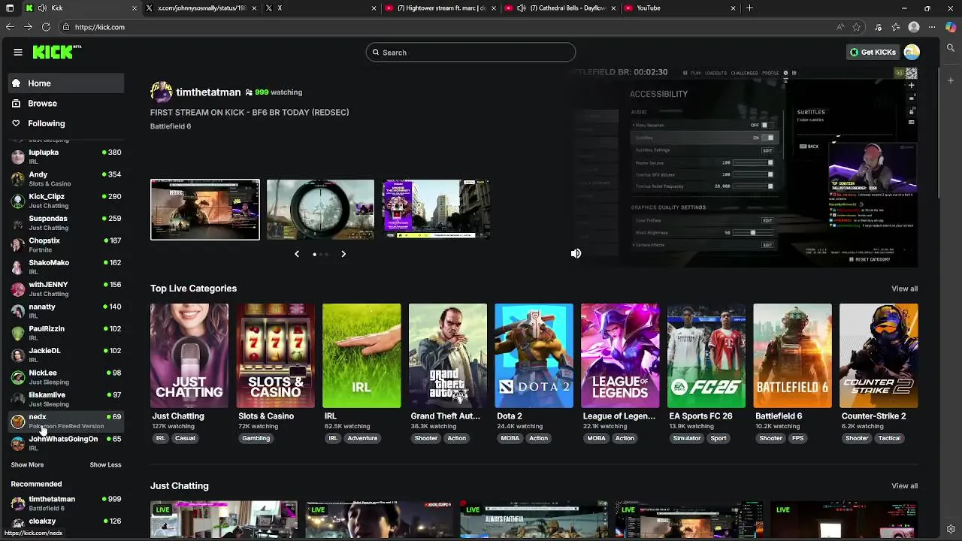This screenshot has width=962, height=541.
Task: Click Battlefield 6 link under stream title
Action: 171,126
